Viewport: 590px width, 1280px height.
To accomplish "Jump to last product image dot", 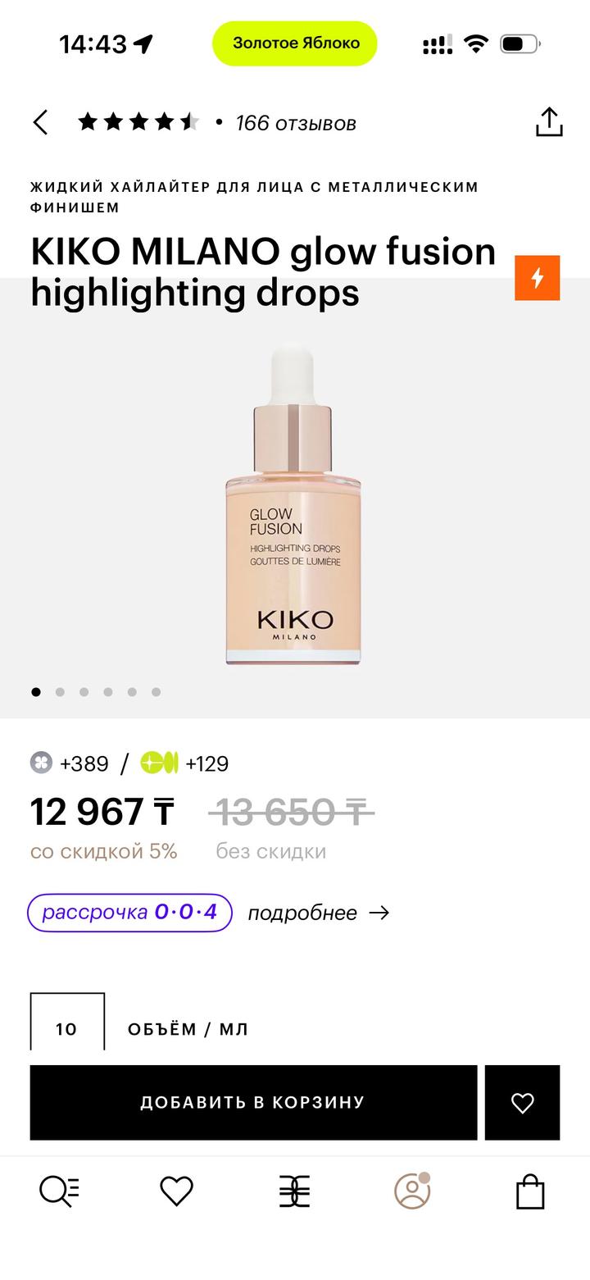I will point(156,692).
